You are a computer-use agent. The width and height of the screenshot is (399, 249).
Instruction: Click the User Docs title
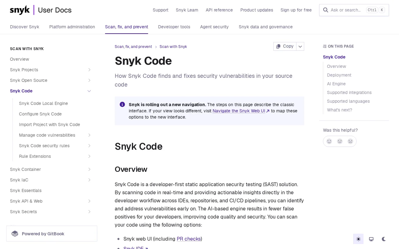pos(55,10)
